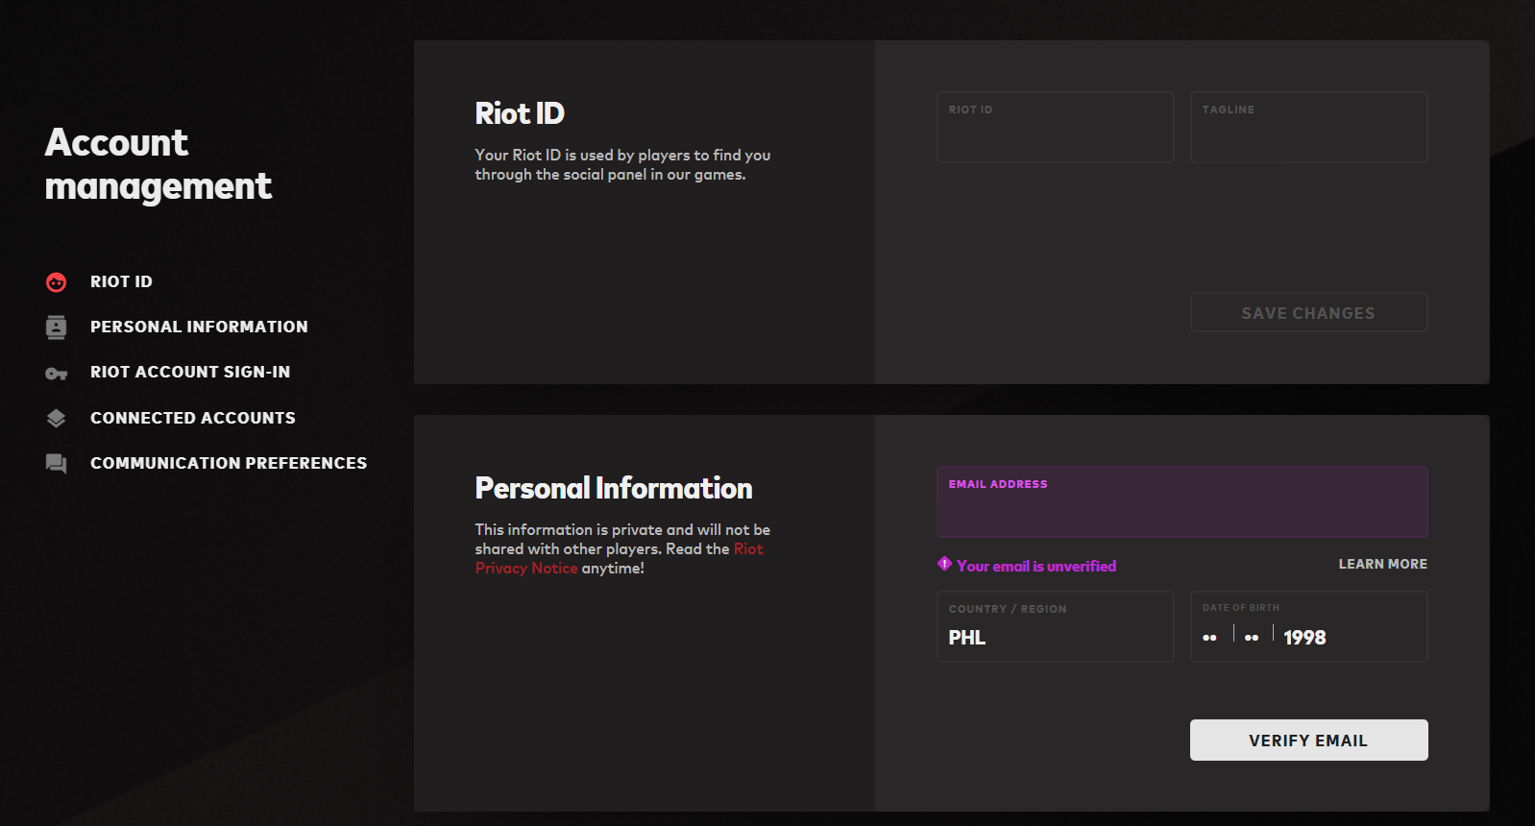Focus the Tagline input field

pos(1308,127)
